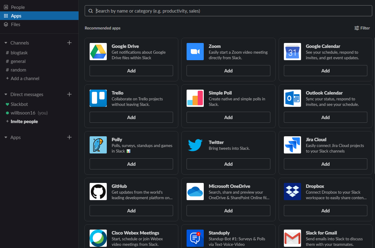Click the Google Calendar app icon
The height and width of the screenshot is (248, 375).
click(x=292, y=52)
